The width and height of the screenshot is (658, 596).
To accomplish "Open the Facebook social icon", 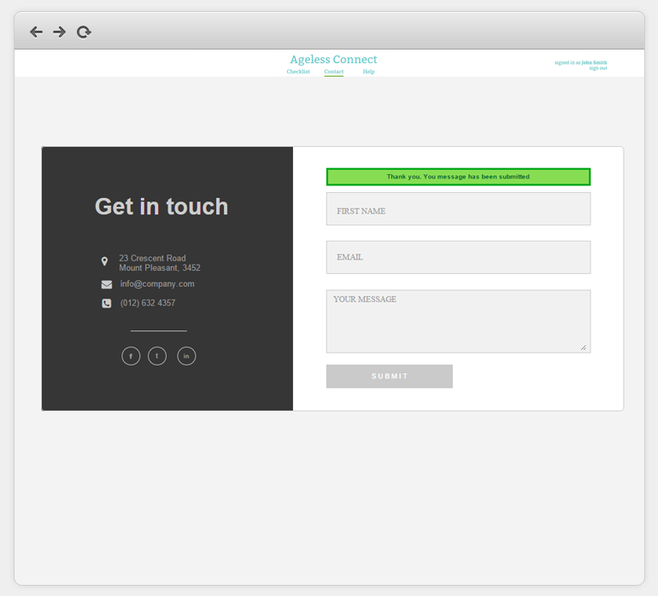I will pyautogui.click(x=131, y=356).
